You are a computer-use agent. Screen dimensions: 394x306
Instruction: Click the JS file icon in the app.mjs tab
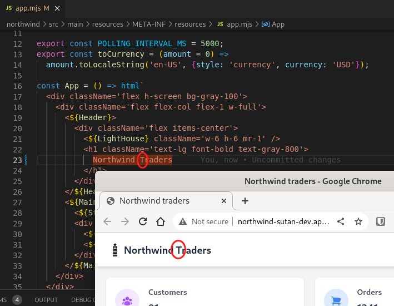[x=9, y=8]
